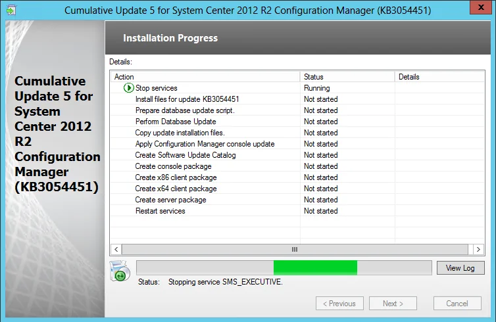
Task: Click the Not started status for Create console package
Action: (x=321, y=166)
